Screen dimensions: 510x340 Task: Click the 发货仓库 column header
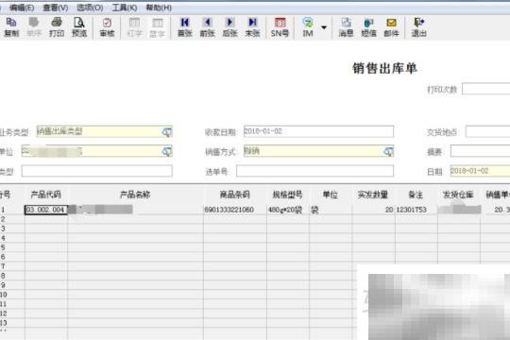(x=458, y=195)
